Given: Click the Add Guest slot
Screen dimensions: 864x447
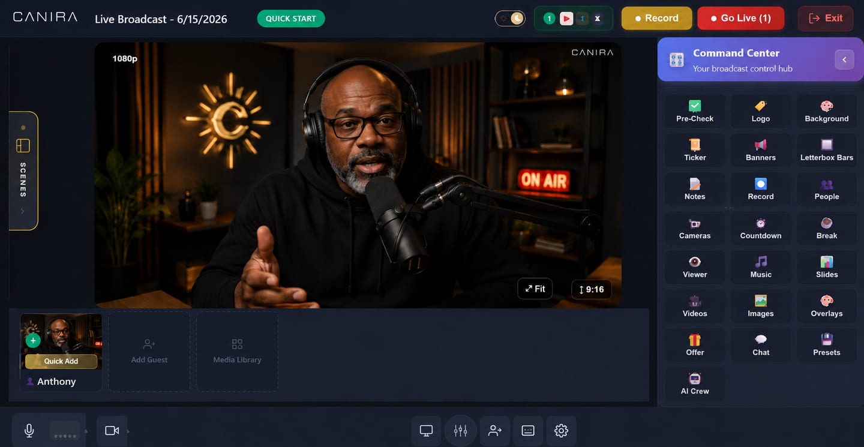Looking at the screenshot, I should click(149, 351).
